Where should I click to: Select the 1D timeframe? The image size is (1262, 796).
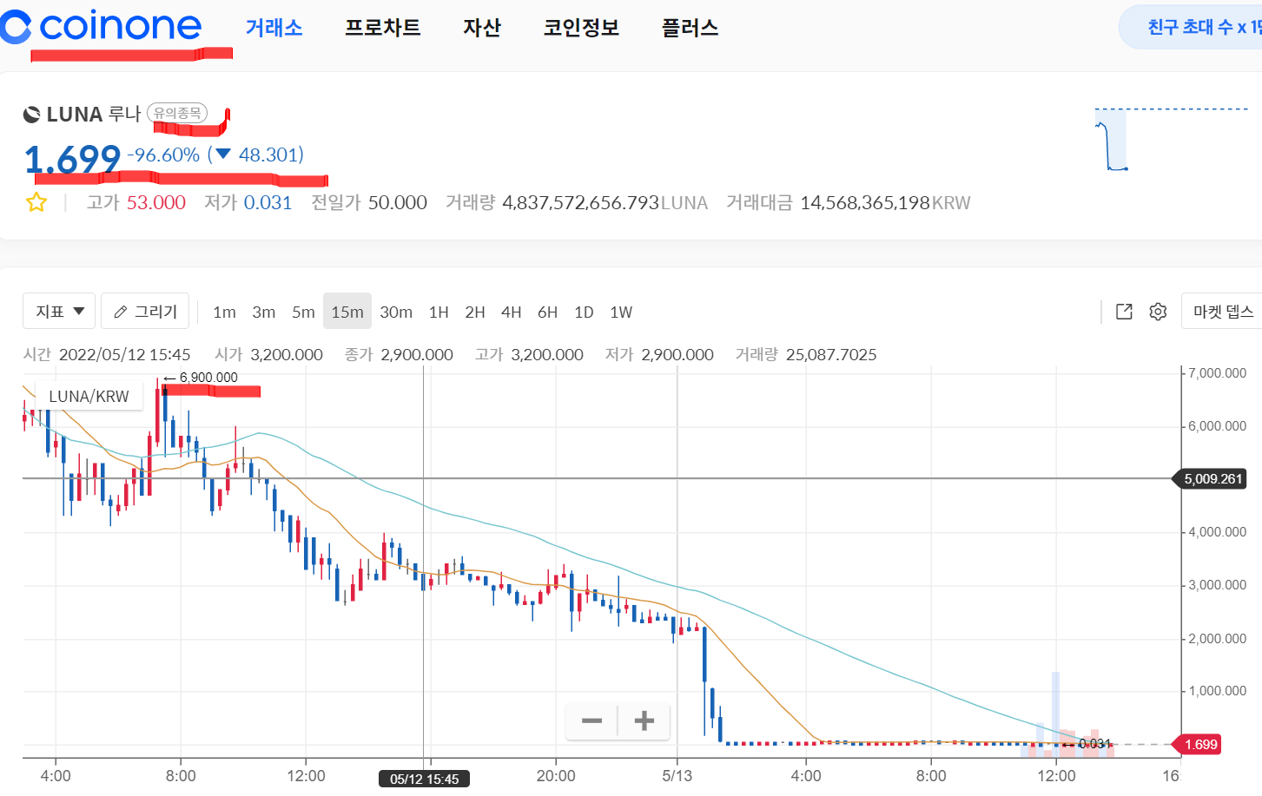(x=584, y=312)
